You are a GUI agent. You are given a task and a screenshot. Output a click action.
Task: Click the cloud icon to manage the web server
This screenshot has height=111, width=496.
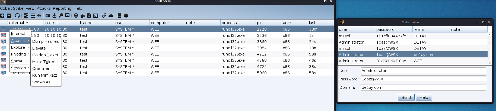[x=111, y=16]
